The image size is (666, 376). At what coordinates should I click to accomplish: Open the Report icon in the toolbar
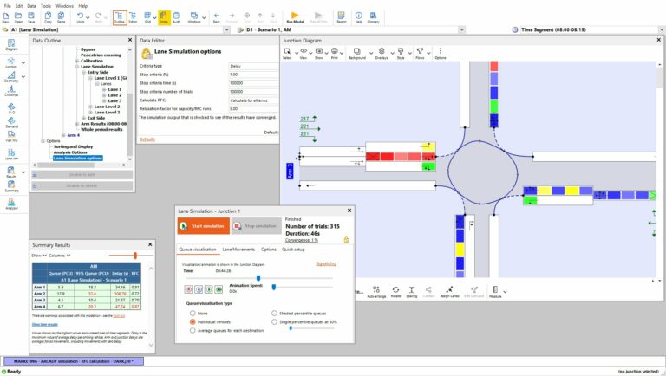coord(341,17)
